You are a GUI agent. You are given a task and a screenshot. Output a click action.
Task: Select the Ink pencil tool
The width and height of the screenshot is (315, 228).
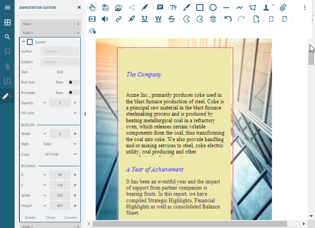(x=187, y=7)
